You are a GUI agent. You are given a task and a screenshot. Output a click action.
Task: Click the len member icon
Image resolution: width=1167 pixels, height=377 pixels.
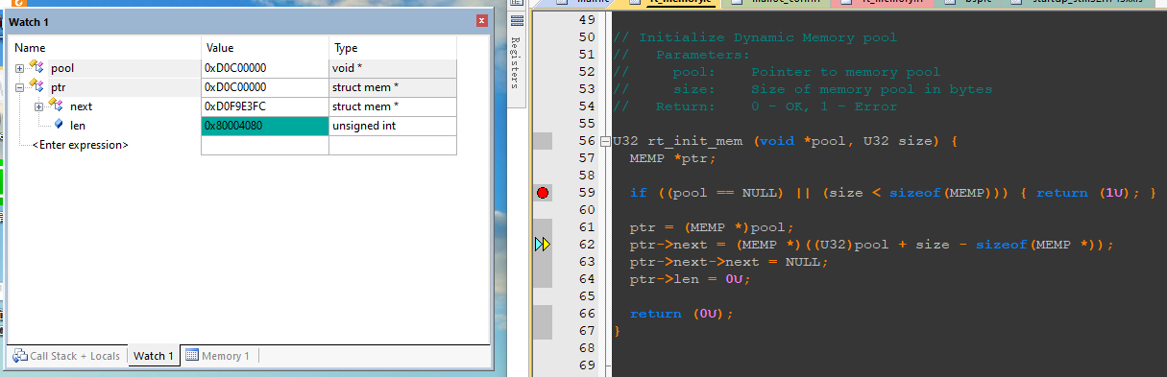[x=58, y=125]
